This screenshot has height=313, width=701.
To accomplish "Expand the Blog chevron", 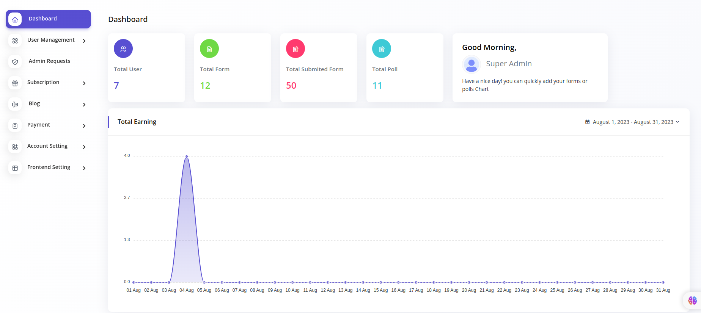I will pyautogui.click(x=84, y=104).
